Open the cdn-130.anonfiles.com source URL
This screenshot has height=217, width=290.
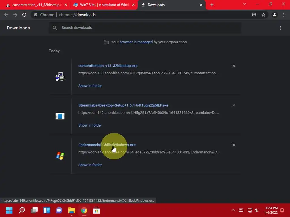click(x=148, y=73)
